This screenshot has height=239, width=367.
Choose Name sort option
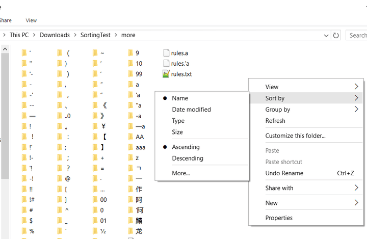[180, 98]
